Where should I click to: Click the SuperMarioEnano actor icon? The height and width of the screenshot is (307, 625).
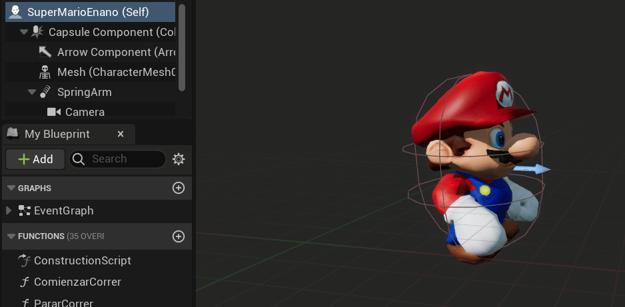click(x=15, y=12)
